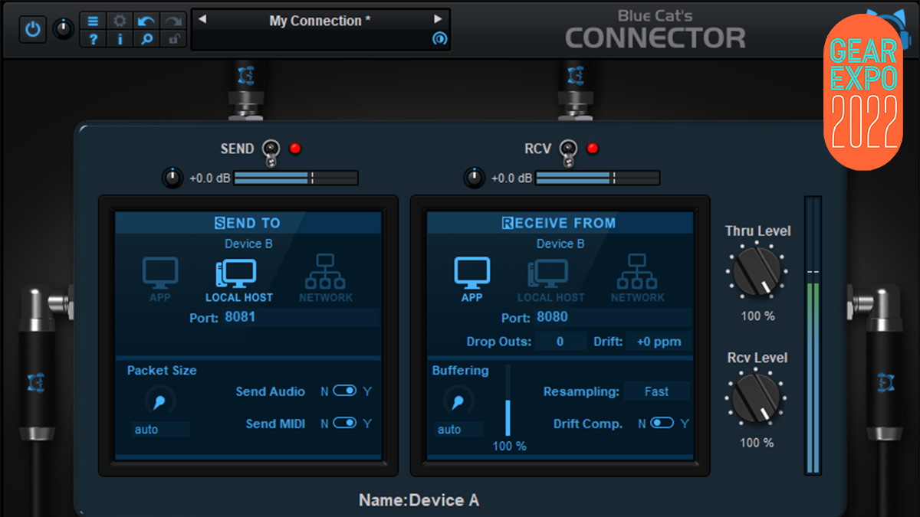The width and height of the screenshot is (920, 517).
Task: Click the 100 % value under Rcv Level
Action: (x=757, y=443)
